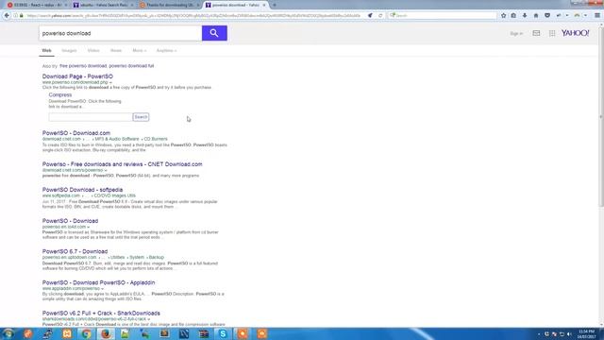Open 'PowerISO - Download PowerISO - Appladdin' result
Screen dimensions: 604x340
(x=98, y=282)
